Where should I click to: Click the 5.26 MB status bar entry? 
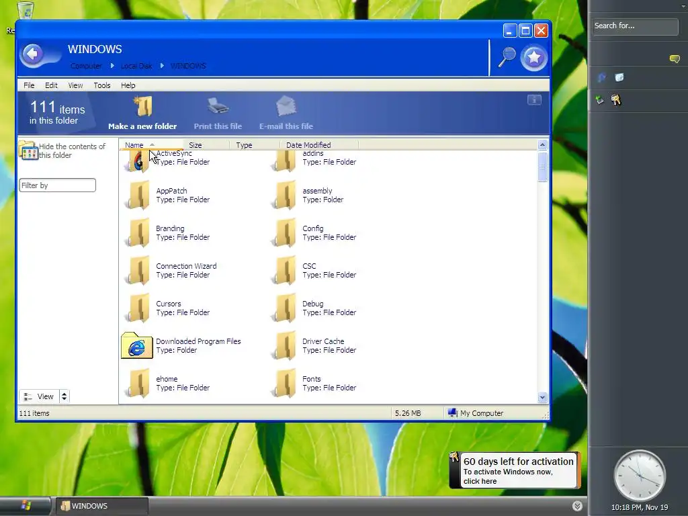click(x=408, y=413)
